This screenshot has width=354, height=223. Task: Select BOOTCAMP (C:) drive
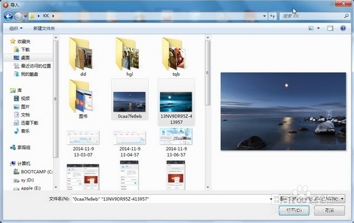click(33, 172)
